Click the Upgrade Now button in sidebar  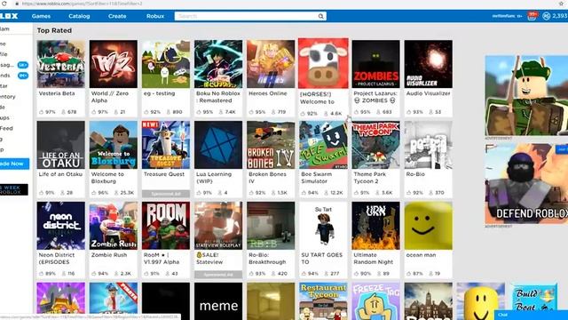tap(14, 164)
